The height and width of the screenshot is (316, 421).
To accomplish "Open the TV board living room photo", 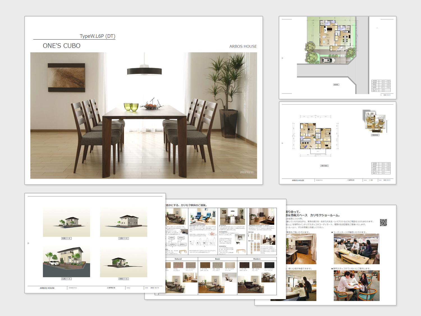I will [x=262, y=216].
